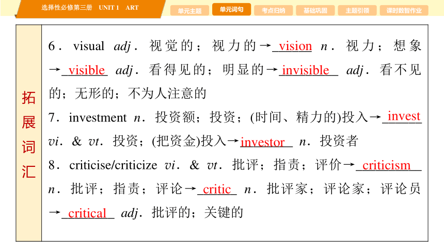
Task: Go to the 主题引领 tab
Action: click(357, 10)
